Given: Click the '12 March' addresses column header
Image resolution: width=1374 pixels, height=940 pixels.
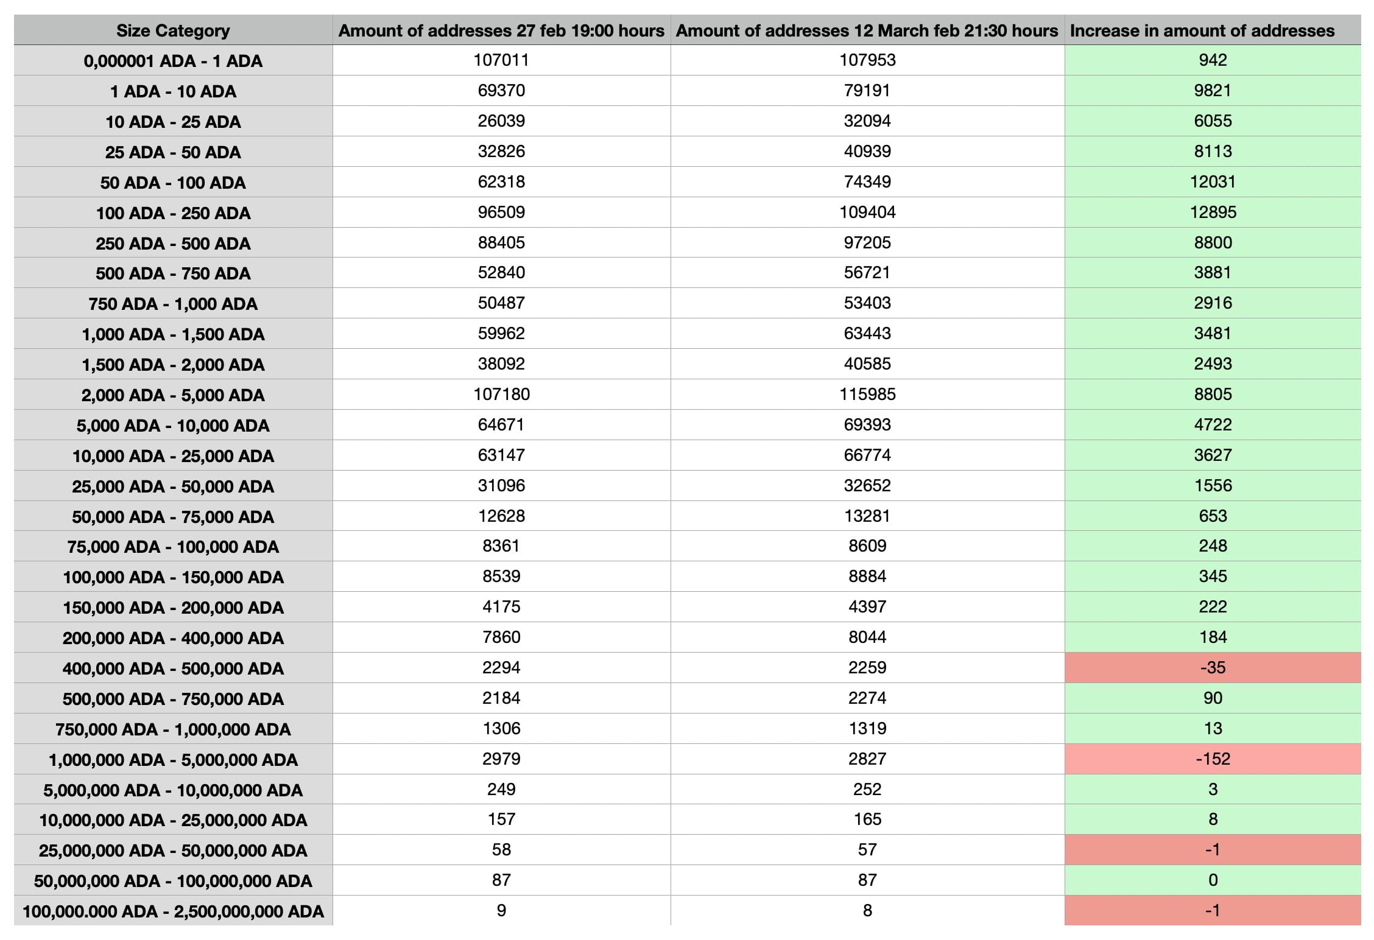Looking at the screenshot, I should [x=867, y=30].
